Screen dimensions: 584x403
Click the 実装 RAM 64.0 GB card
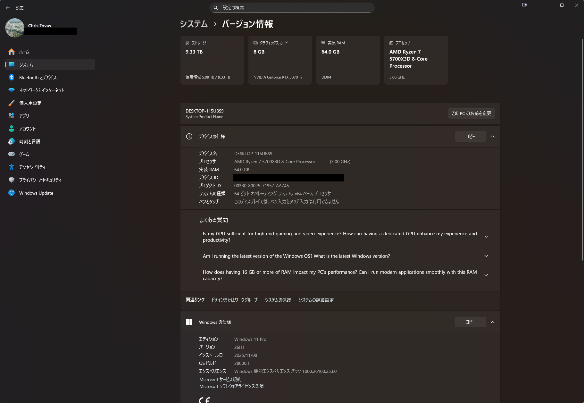click(x=348, y=60)
